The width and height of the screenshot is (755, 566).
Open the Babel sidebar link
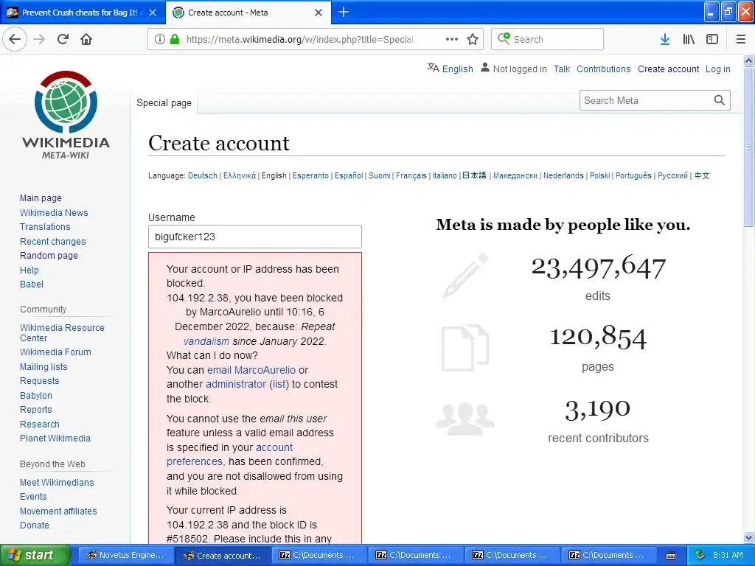31,284
